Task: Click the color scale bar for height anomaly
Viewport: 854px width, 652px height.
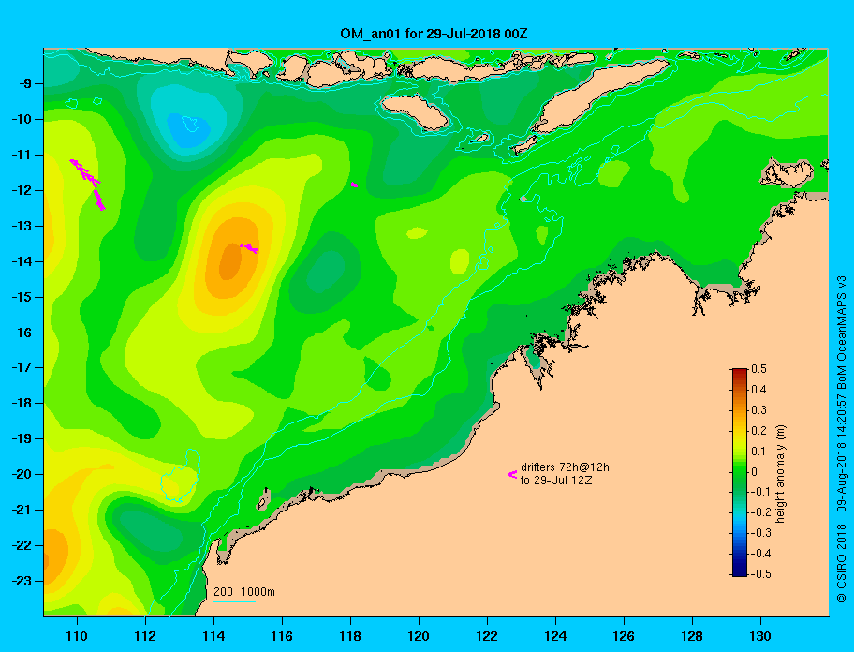Action: click(x=740, y=472)
